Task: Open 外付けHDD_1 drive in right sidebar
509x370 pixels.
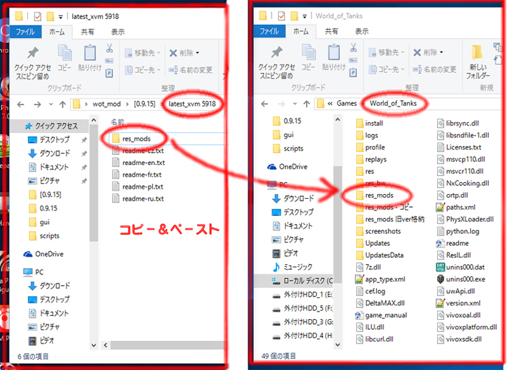Action: [x=303, y=295]
